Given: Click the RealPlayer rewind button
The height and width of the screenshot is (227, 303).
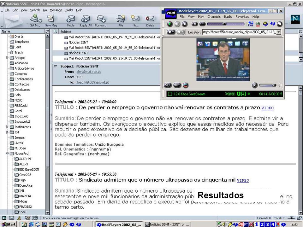Looking at the screenshot, I should 195,24.
